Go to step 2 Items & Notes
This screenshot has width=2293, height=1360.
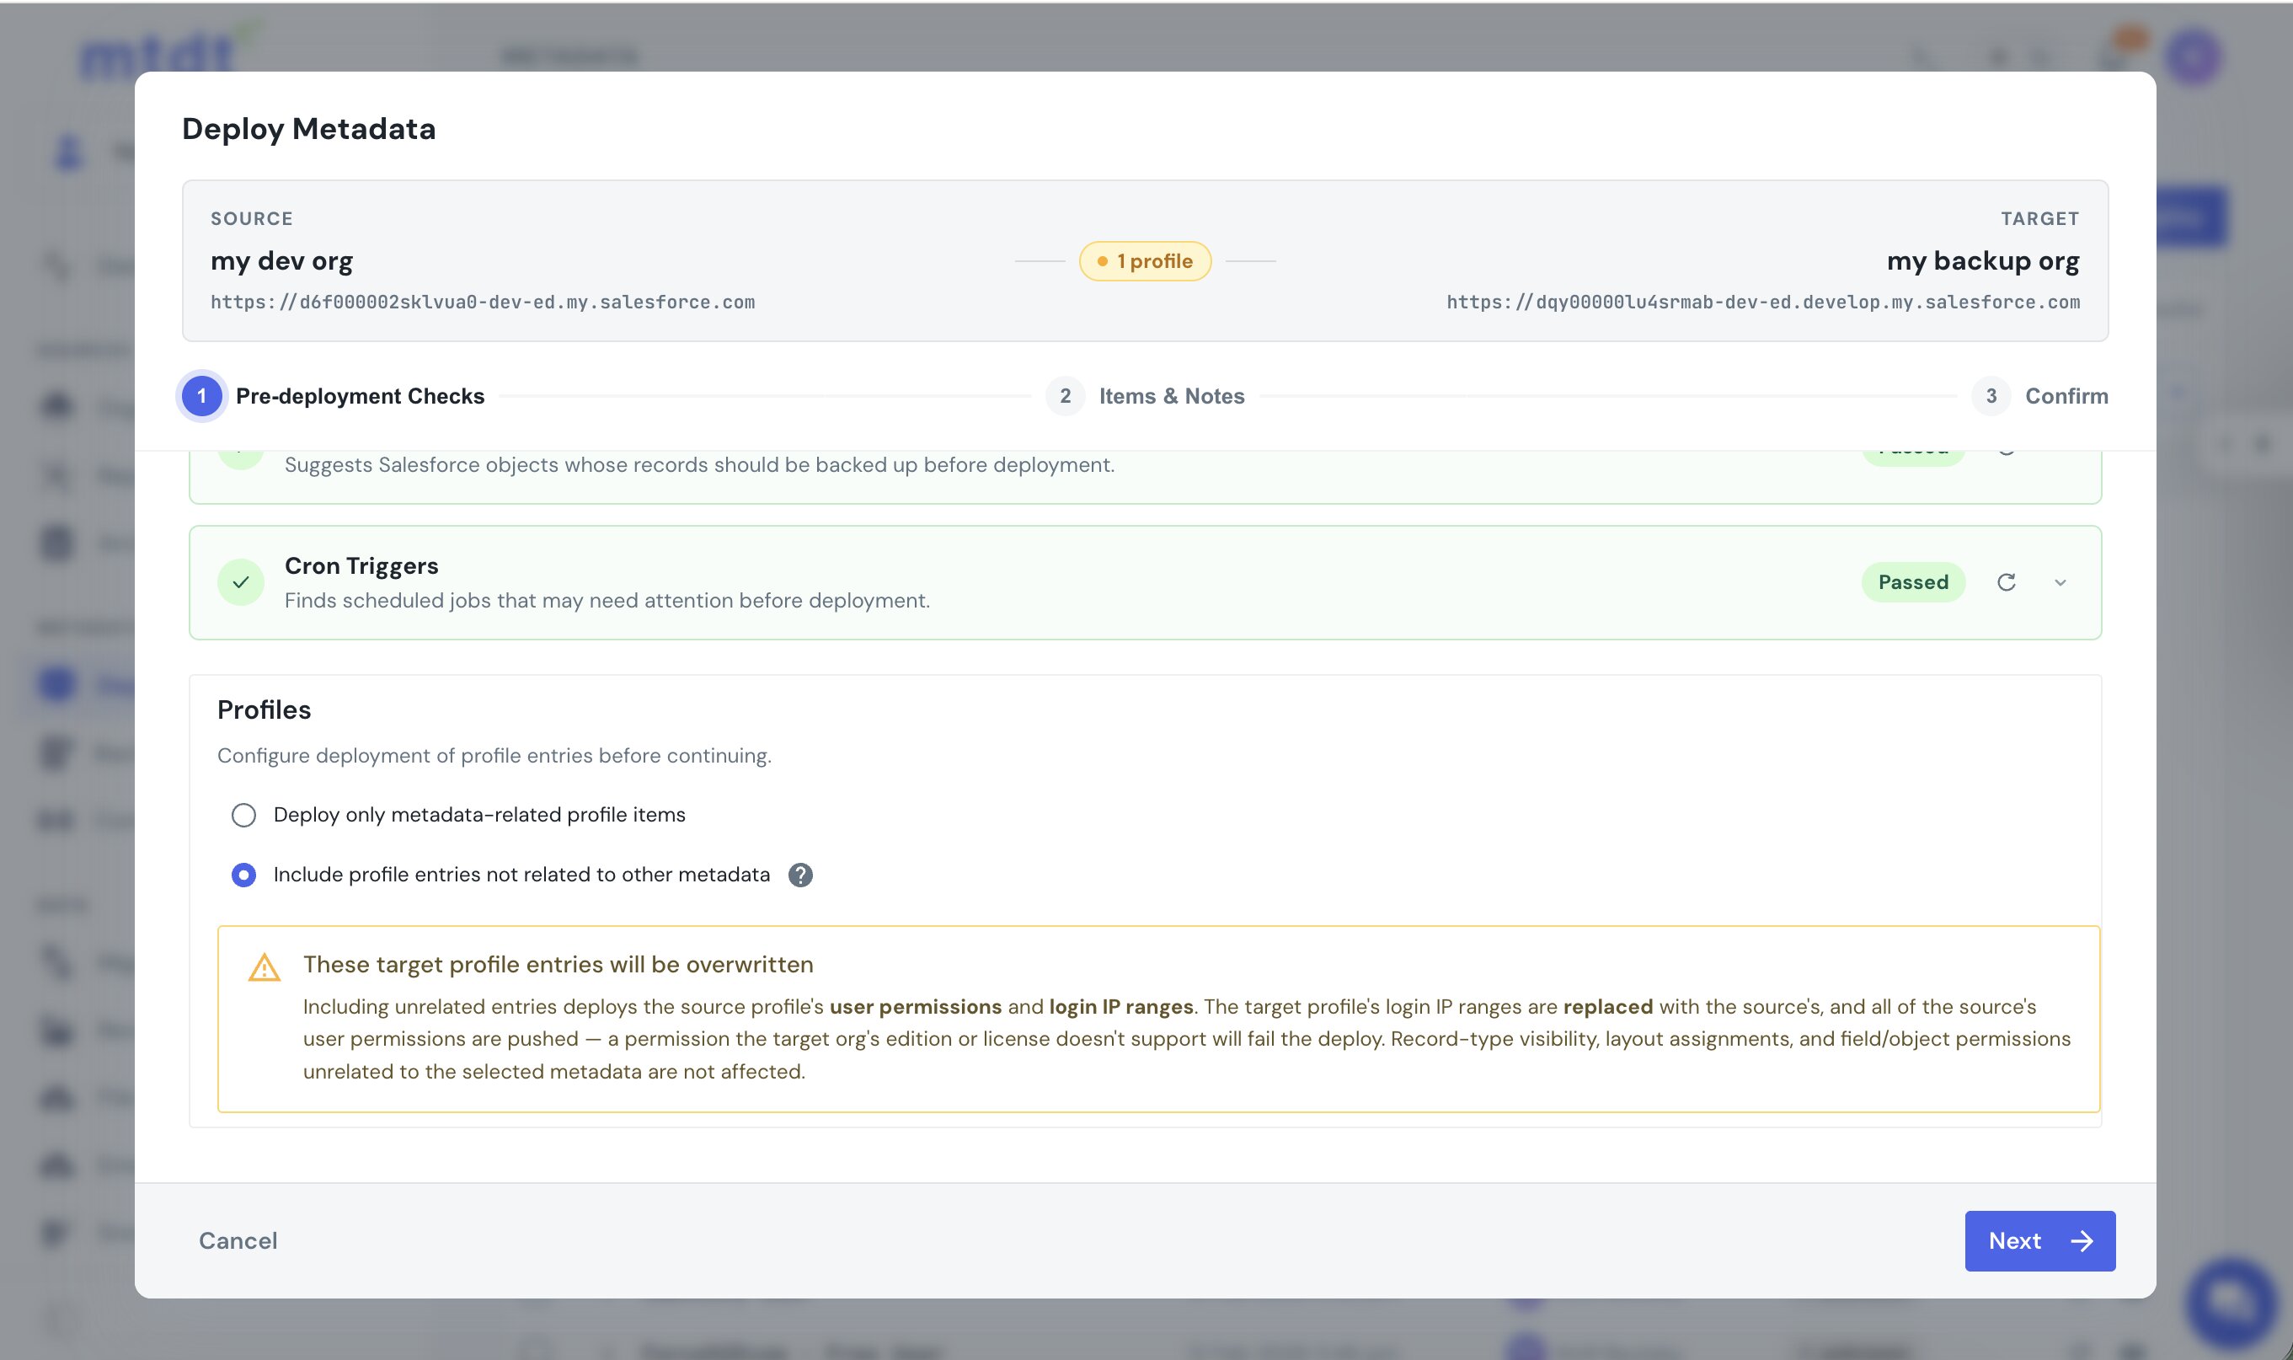(x=1145, y=396)
